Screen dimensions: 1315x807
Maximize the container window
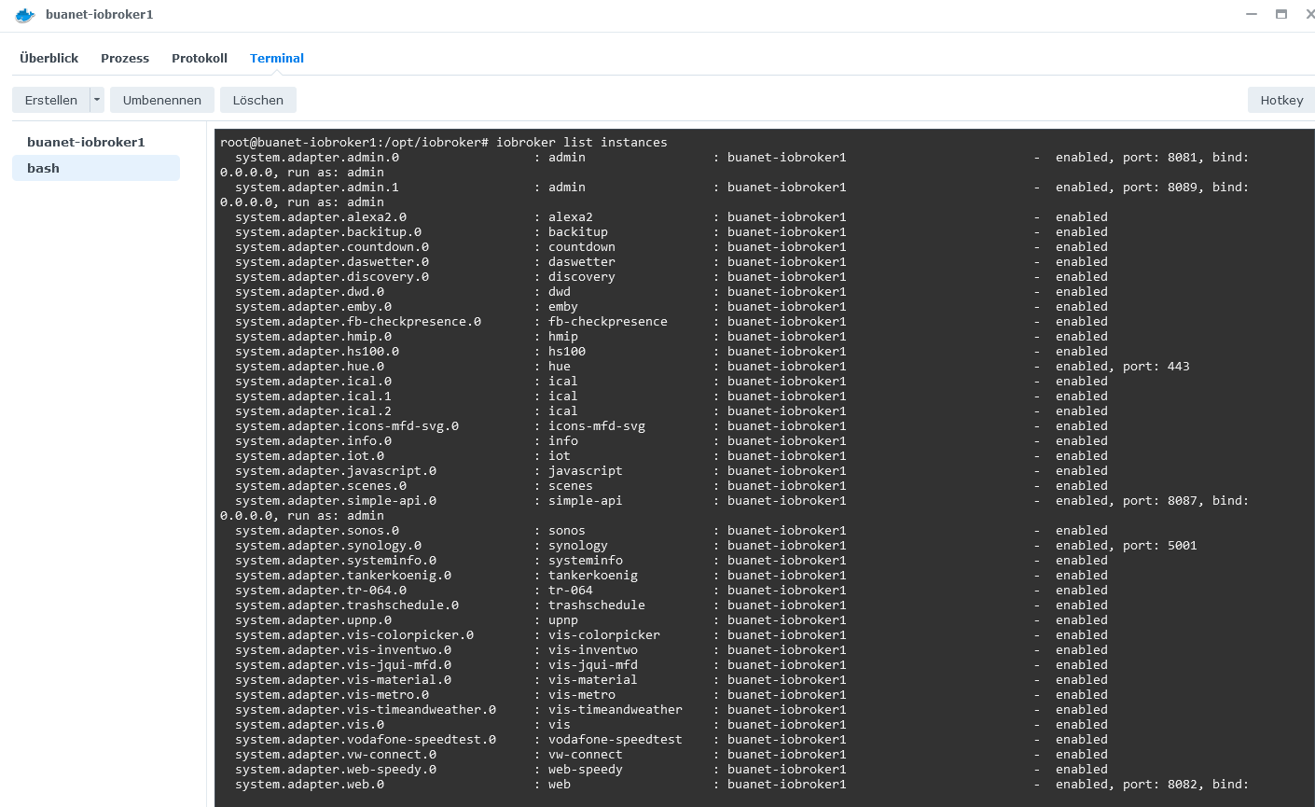coord(1281,14)
